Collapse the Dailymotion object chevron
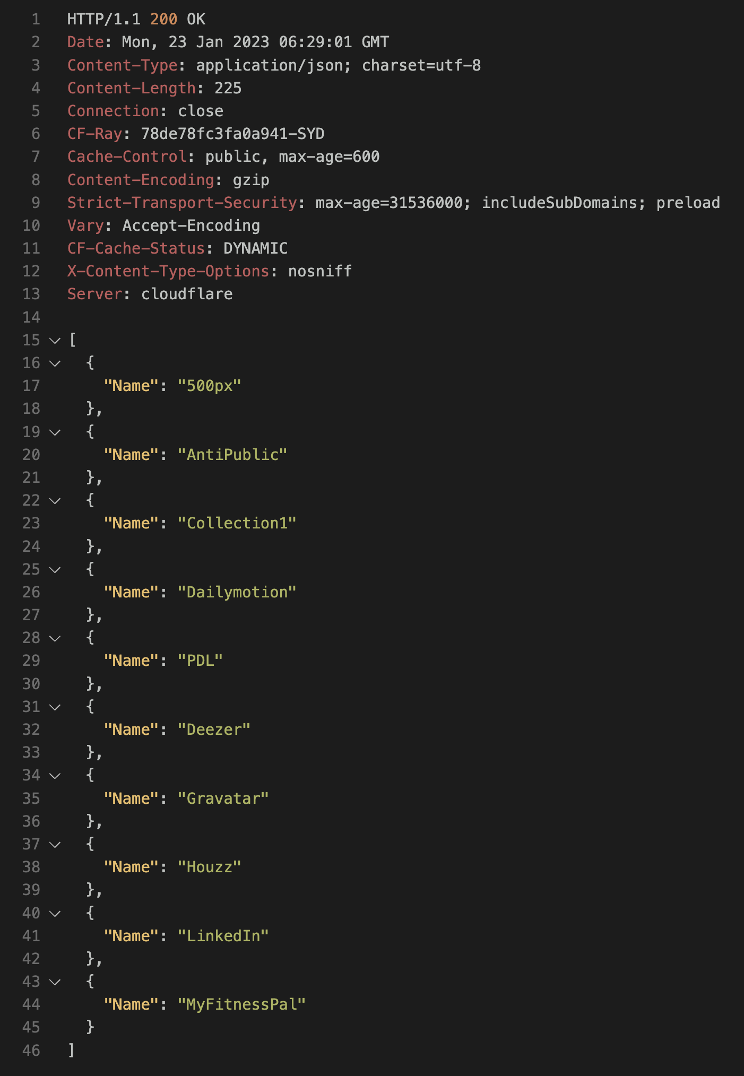744x1076 pixels. click(55, 570)
